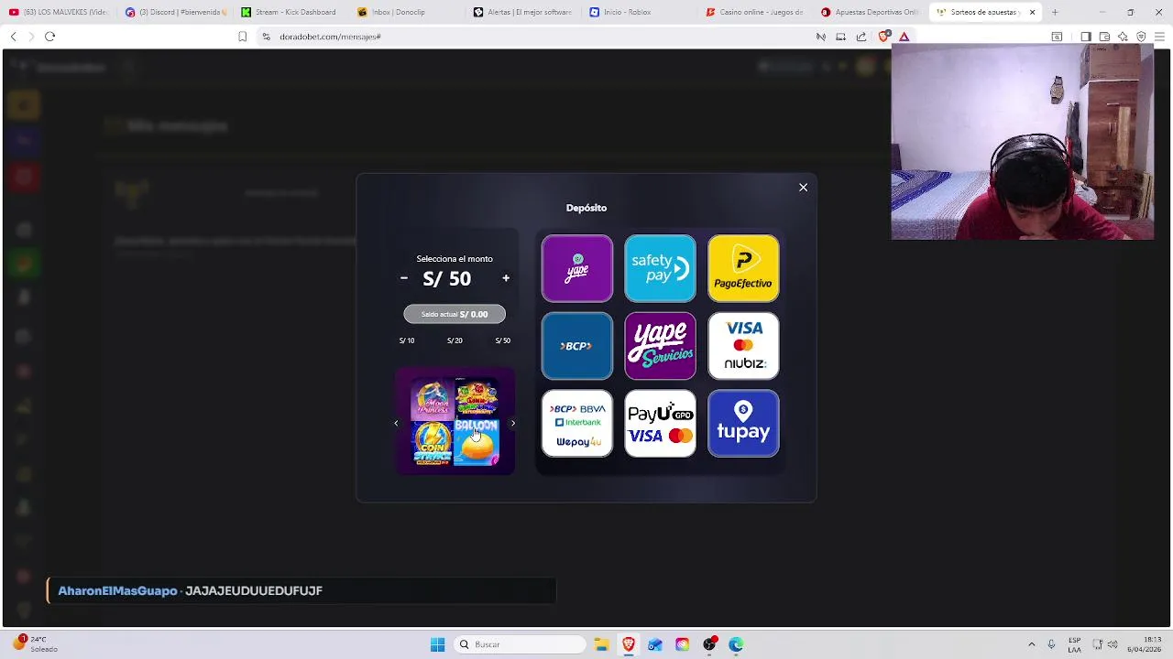Pick the Wepay4u bank transfer option
Image resolution: width=1173 pixels, height=659 pixels.
tap(577, 424)
